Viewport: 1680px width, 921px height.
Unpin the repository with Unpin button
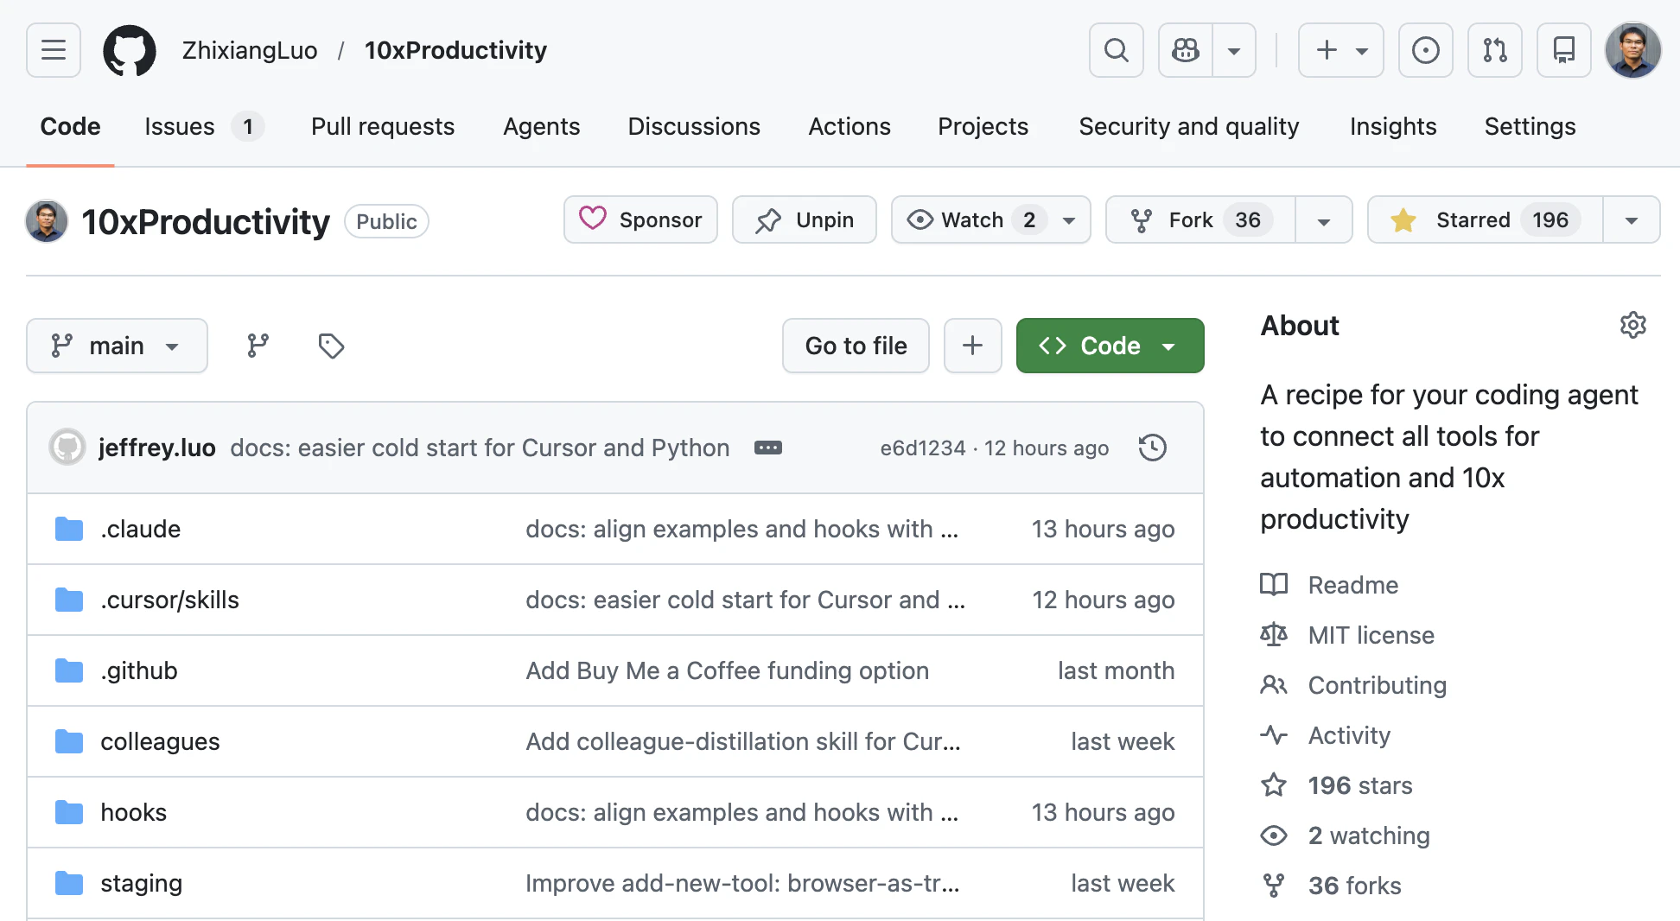click(805, 220)
